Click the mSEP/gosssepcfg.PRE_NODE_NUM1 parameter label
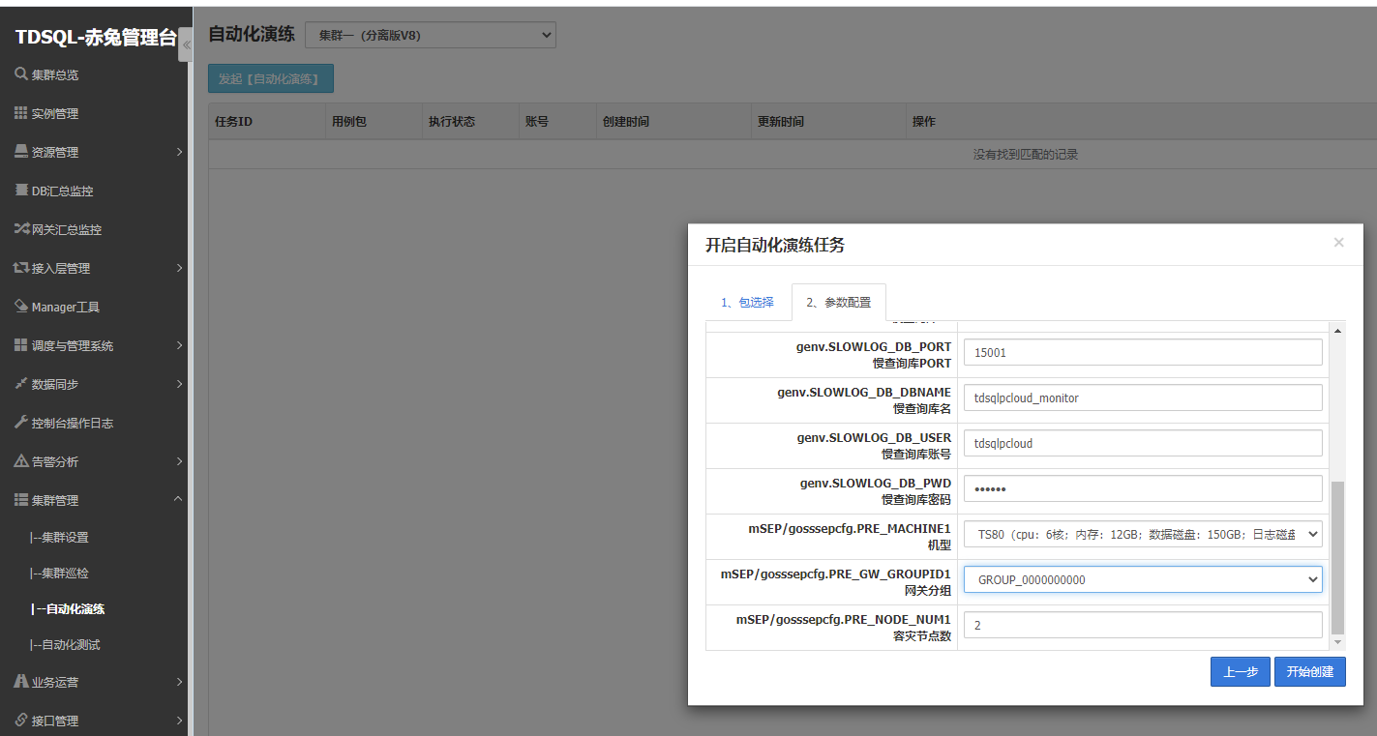Screen dimensions: 1377x736 tap(844, 619)
